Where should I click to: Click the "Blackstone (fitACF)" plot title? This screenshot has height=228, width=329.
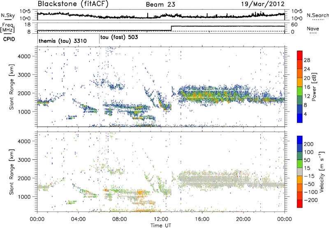point(73,4)
